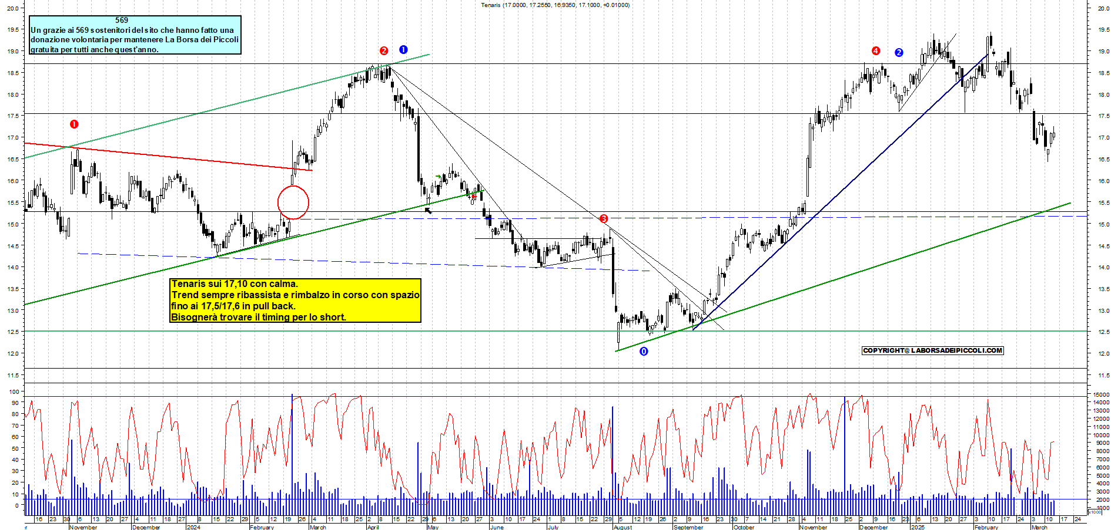The height and width of the screenshot is (530, 1111).
Task: Click the 19.5 value on the right price axis
Action: coord(1103,29)
